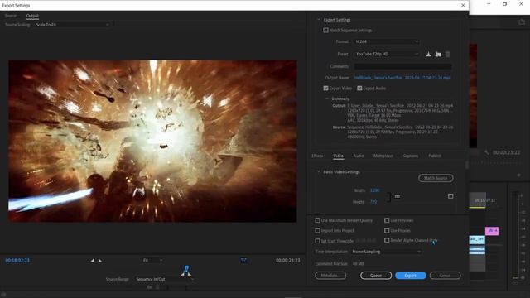Open the Fit zoom level dropdown
530x298 pixels.
tap(152, 260)
